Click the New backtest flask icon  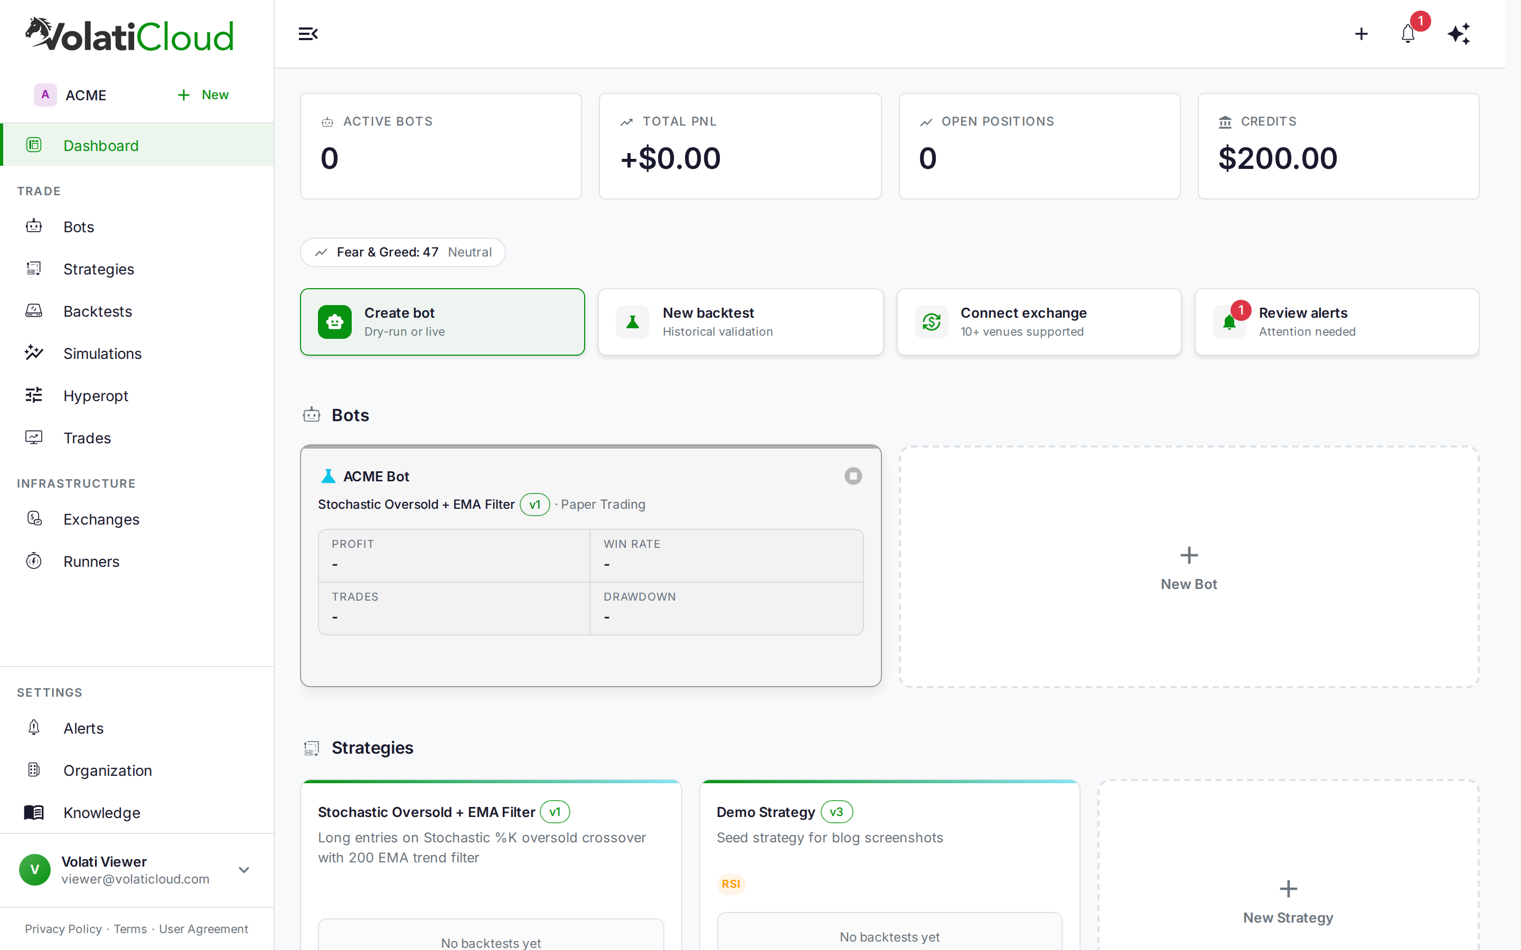[x=633, y=322]
